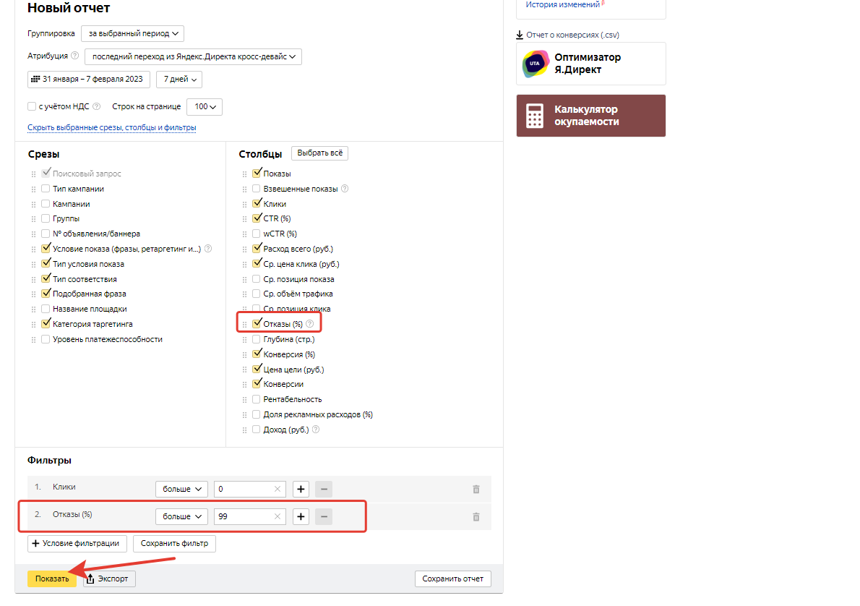Check the Рентабельность column
The height and width of the screenshot is (606, 860).
click(x=256, y=399)
